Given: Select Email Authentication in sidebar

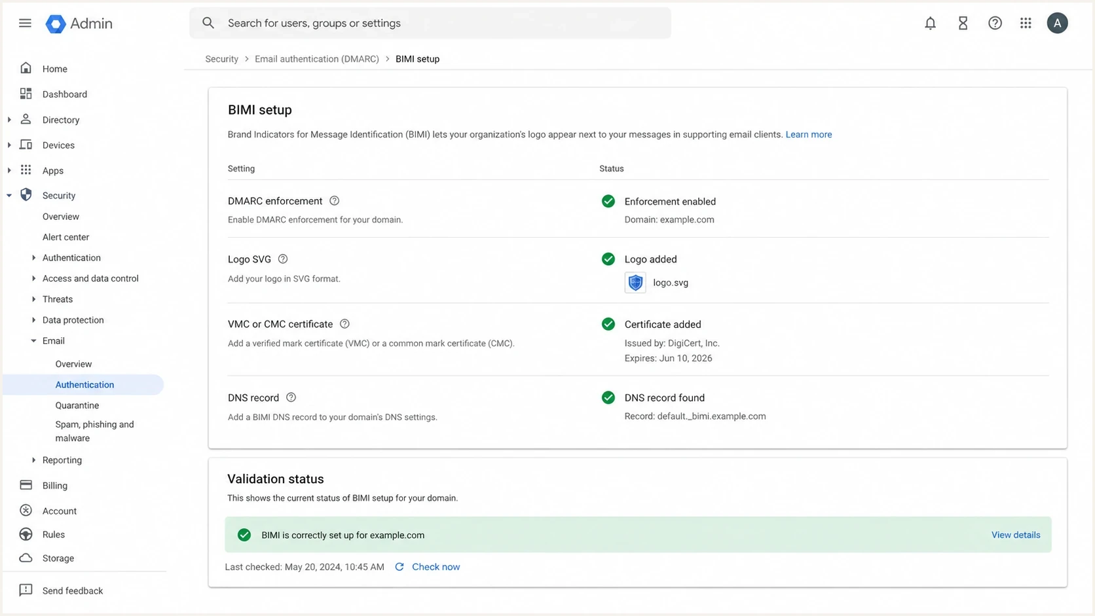Looking at the screenshot, I should 84,385.
